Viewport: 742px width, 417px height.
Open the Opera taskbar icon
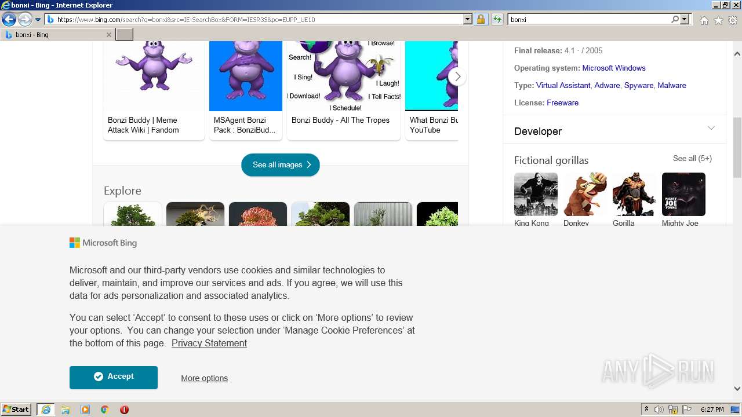coord(124,409)
